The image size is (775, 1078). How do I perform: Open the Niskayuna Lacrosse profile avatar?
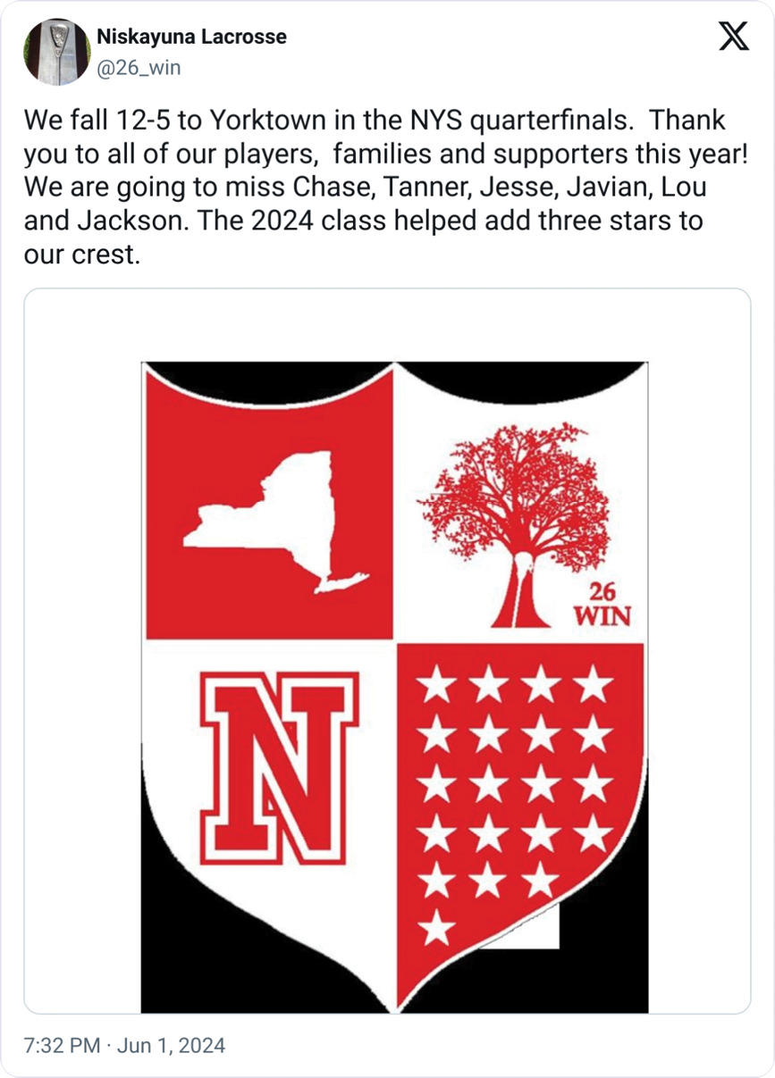(x=56, y=52)
